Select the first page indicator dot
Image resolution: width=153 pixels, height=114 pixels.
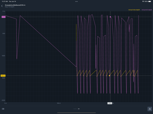(74, 109)
